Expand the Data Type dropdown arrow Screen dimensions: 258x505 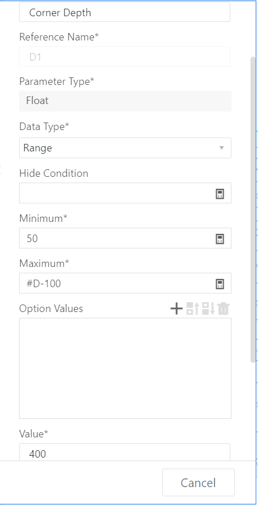coord(221,148)
